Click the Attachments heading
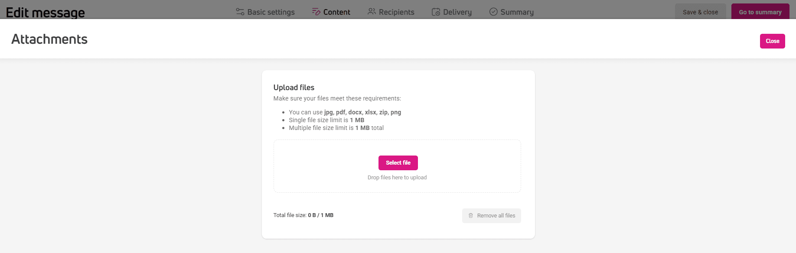 49,39
